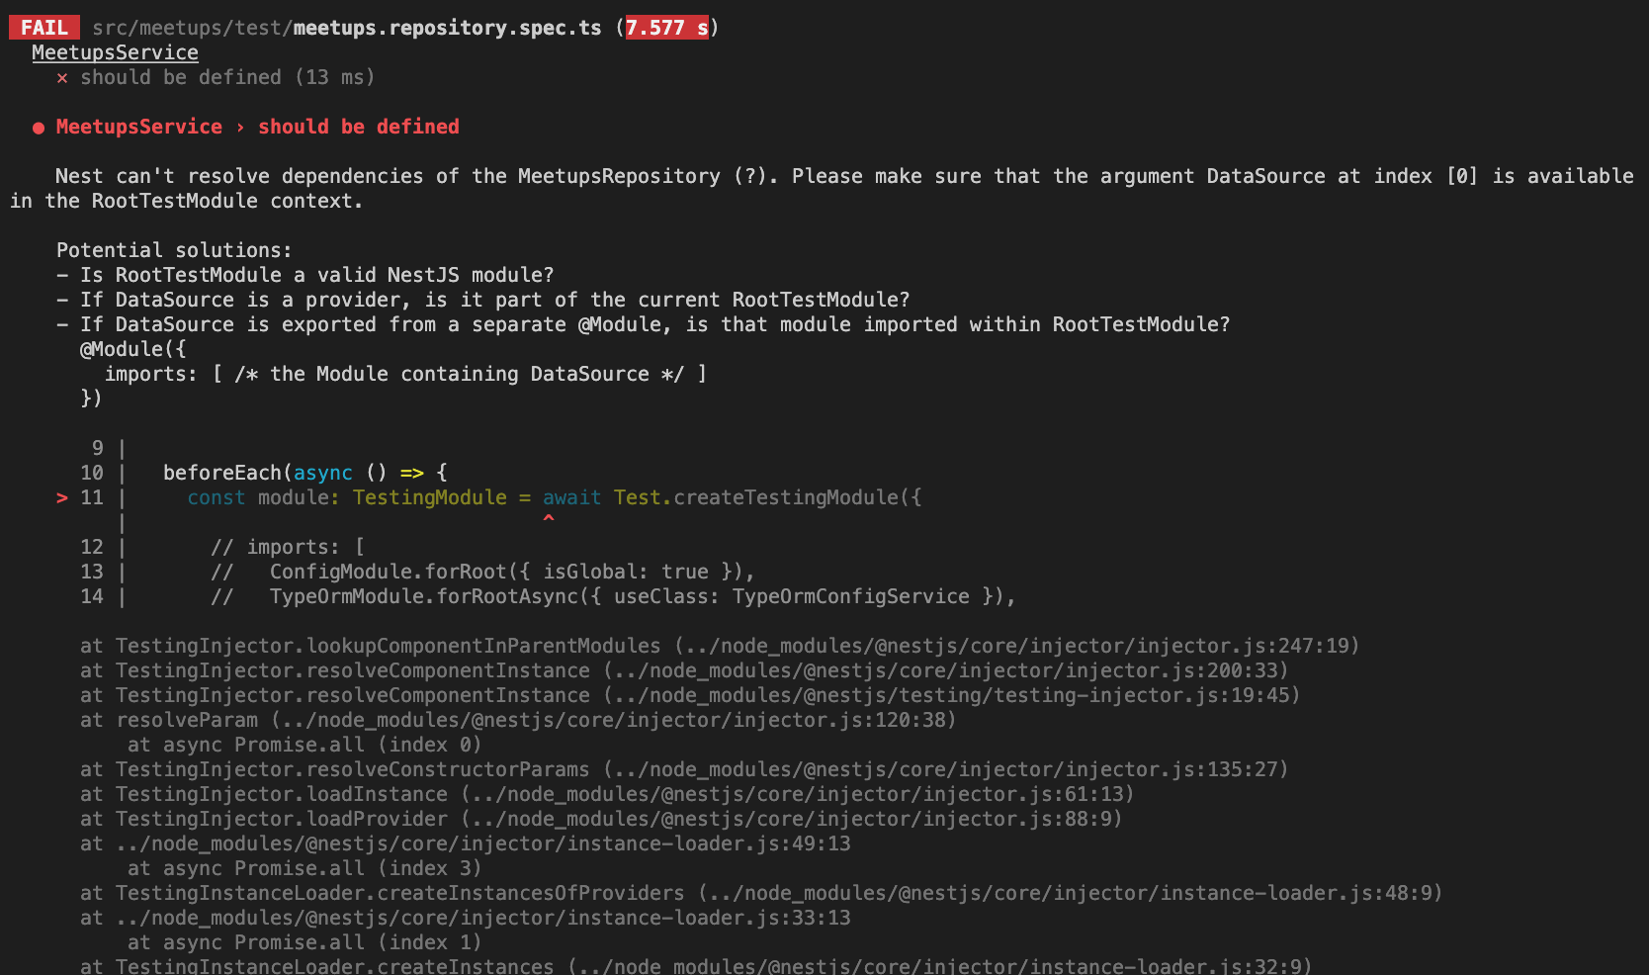Click the 'should be defined (13 ms)' test line
Screen dimensions: 1649x975
(227, 77)
